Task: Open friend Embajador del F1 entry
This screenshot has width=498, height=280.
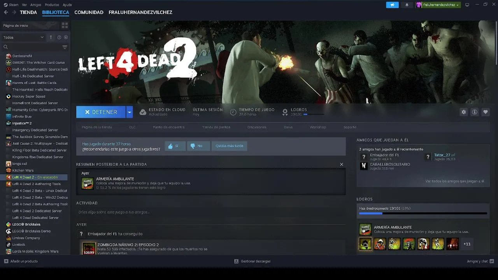Action: (379, 157)
